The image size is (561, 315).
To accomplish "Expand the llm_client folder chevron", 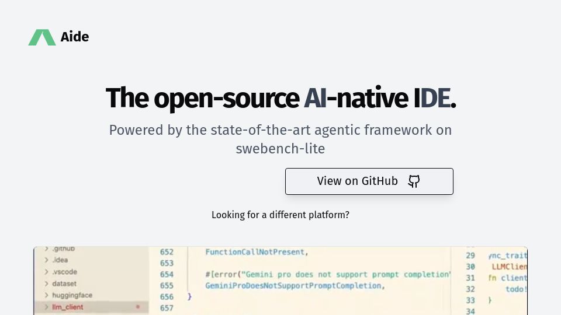I will (x=46, y=307).
